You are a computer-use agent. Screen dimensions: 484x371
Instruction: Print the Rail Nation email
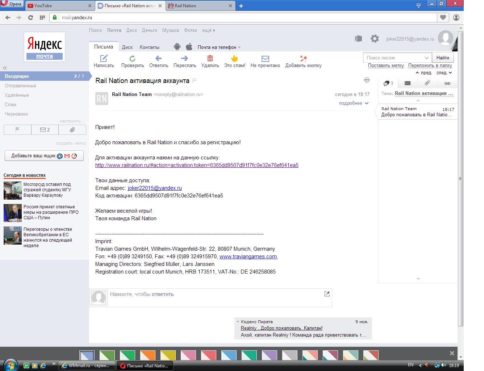pyautogui.click(x=367, y=80)
